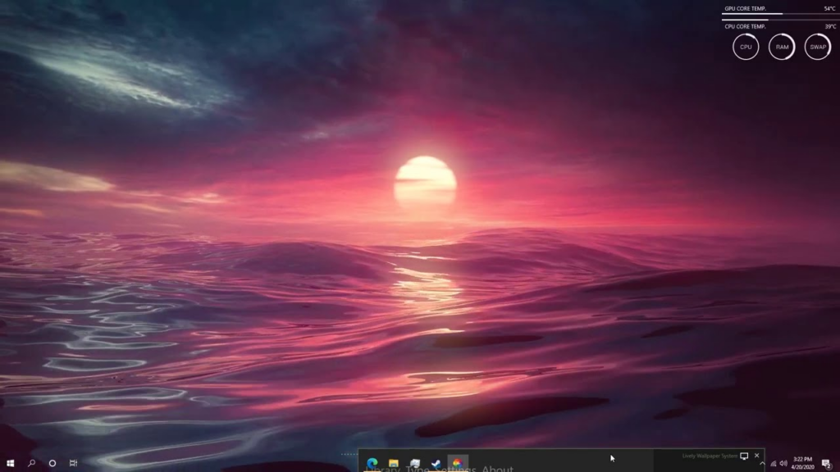Open the Steam taskbar icon
The width and height of the screenshot is (840, 472).
point(436,463)
